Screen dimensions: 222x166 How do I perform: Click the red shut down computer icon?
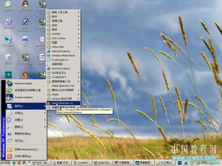(x=9, y=156)
